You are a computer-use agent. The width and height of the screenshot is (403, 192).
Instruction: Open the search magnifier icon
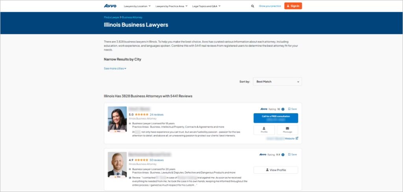pyautogui.click(x=252, y=6)
